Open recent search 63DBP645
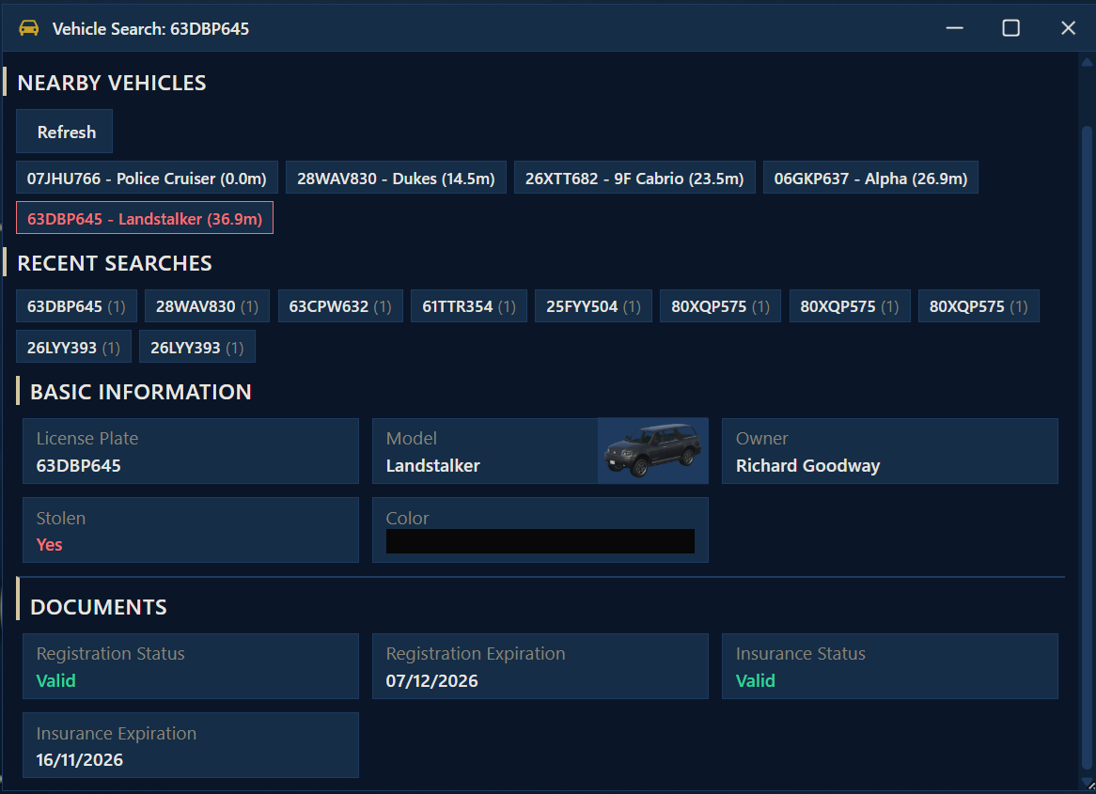Viewport: 1096px width, 794px height. point(76,306)
